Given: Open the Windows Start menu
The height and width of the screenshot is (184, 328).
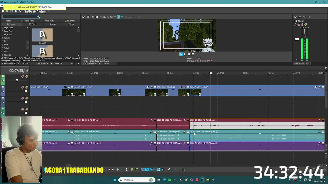Looking at the screenshot, I should [x=115, y=180].
